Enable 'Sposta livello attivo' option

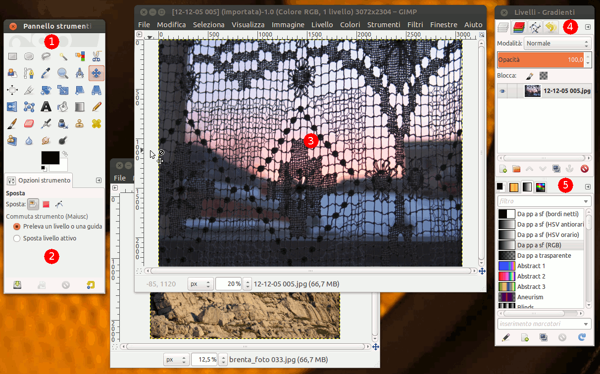[x=17, y=238]
